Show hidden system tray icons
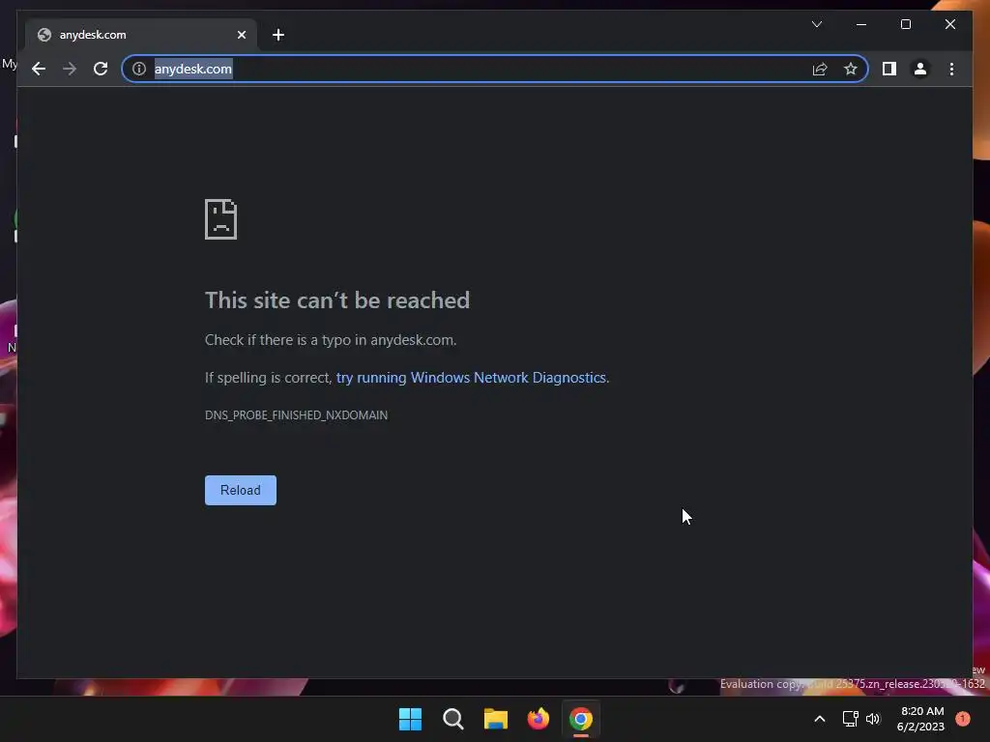The width and height of the screenshot is (990, 742). point(820,719)
